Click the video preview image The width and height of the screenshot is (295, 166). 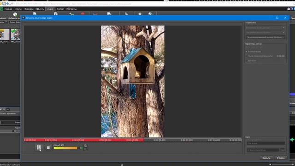(x=133, y=82)
